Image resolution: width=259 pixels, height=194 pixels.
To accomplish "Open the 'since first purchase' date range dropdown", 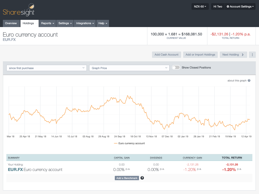I will coord(46,68).
